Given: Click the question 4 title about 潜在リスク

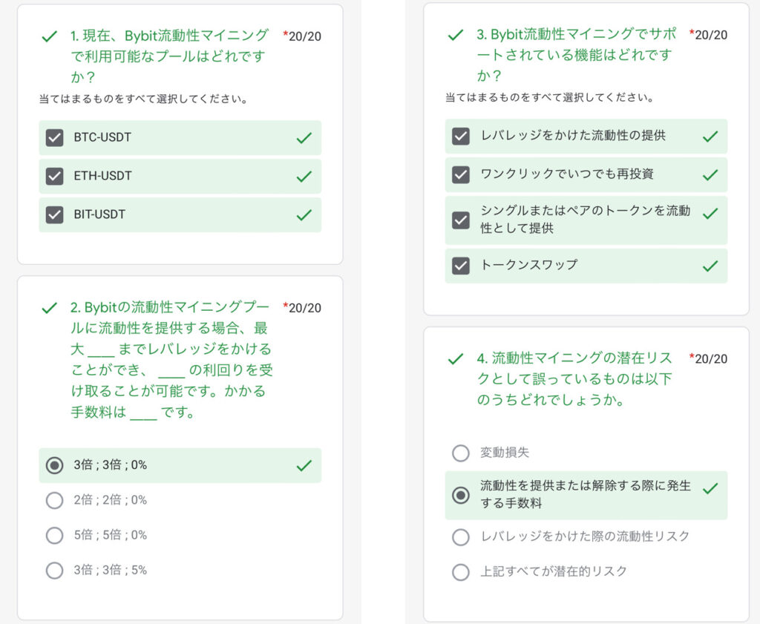Looking at the screenshot, I should (574, 379).
